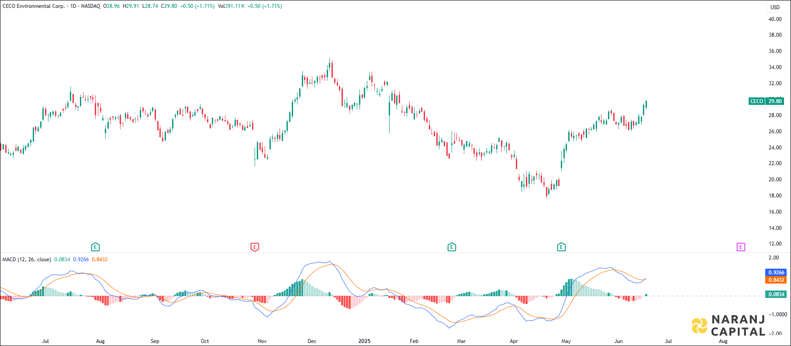791x346 pixels.
Task: Click the 38.00 price axis label
Action: pyautogui.click(x=775, y=35)
